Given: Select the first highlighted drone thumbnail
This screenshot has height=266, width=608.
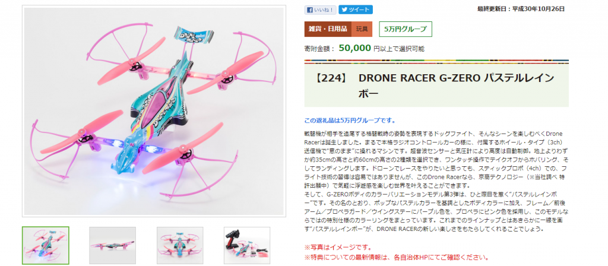Looking at the screenshot, I should [x=46, y=245].
